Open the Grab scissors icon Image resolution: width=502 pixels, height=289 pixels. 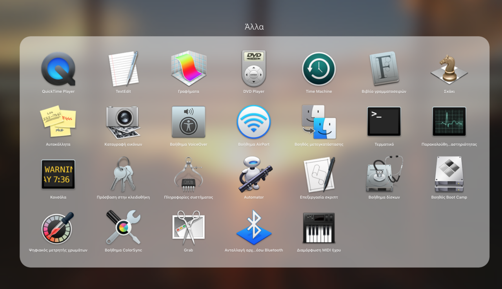click(x=189, y=227)
